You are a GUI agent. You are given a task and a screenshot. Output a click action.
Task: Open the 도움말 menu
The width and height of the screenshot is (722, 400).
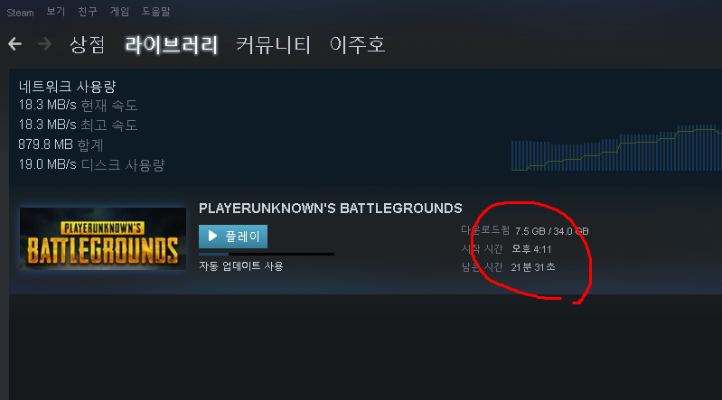pyautogui.click(x=155, y=12)
